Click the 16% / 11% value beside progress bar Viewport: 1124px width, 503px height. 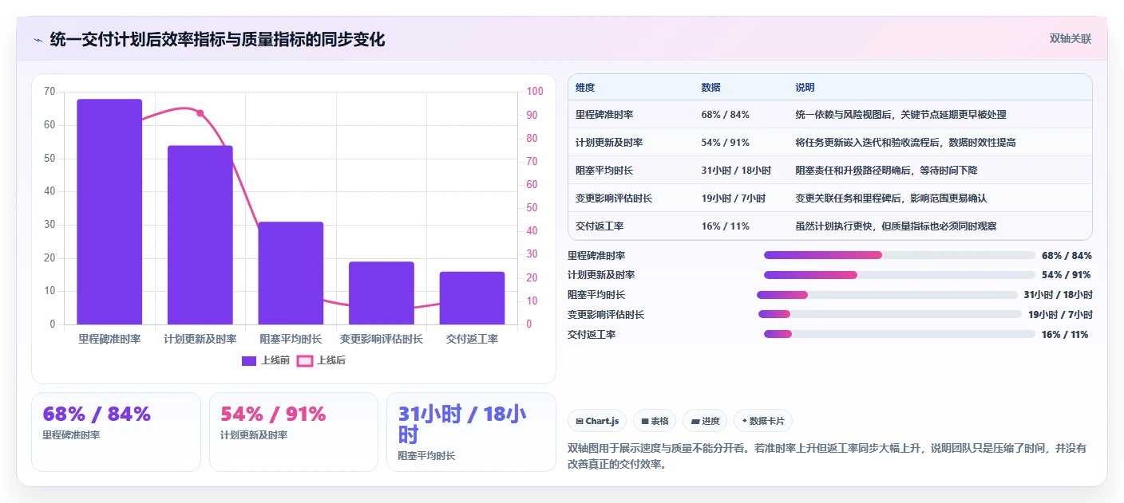click(1065, 334)
